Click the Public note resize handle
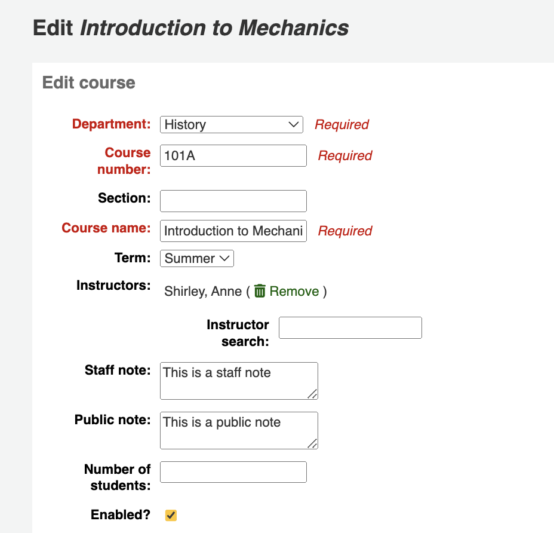 312,443
